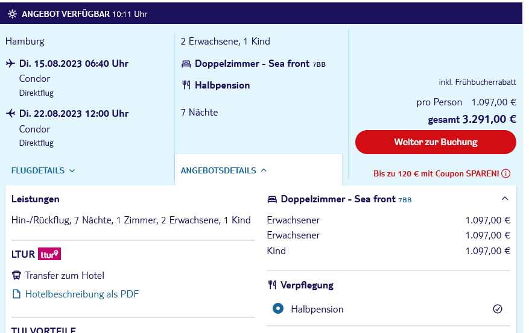Open Hotelbeschreibung als PDF link

click(81, 294)
